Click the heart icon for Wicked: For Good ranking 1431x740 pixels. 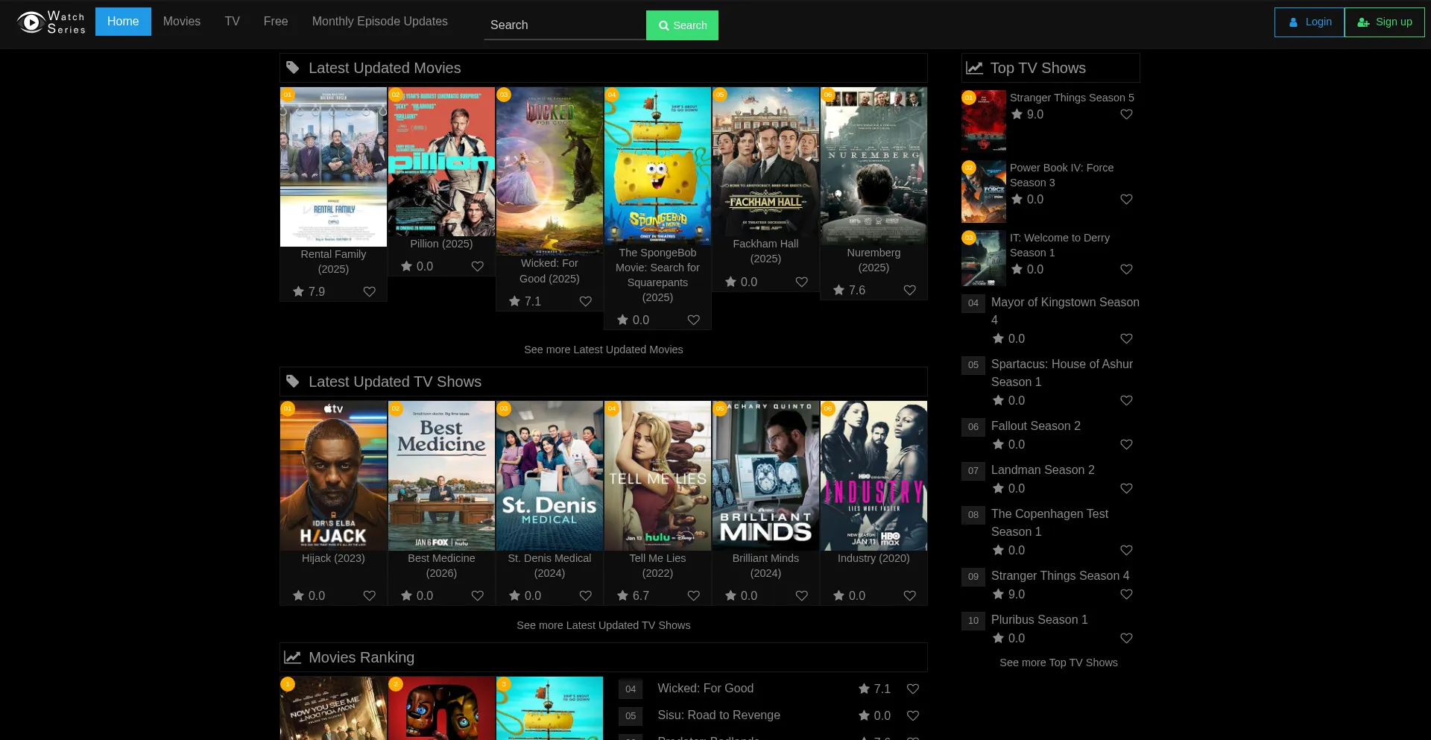[x=912, y=689]
